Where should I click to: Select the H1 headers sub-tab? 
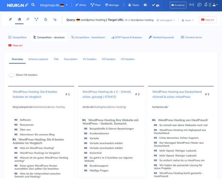pos(90,59)
